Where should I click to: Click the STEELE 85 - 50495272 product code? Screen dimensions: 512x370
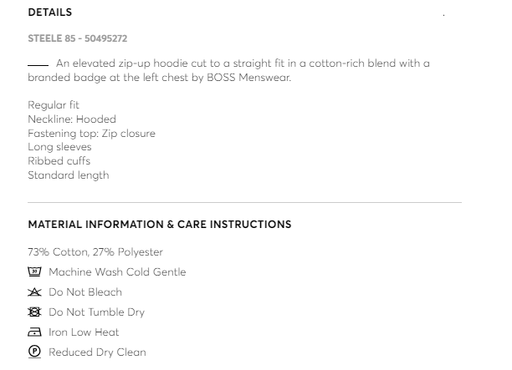pyautogui.click(x=78, y=38)
